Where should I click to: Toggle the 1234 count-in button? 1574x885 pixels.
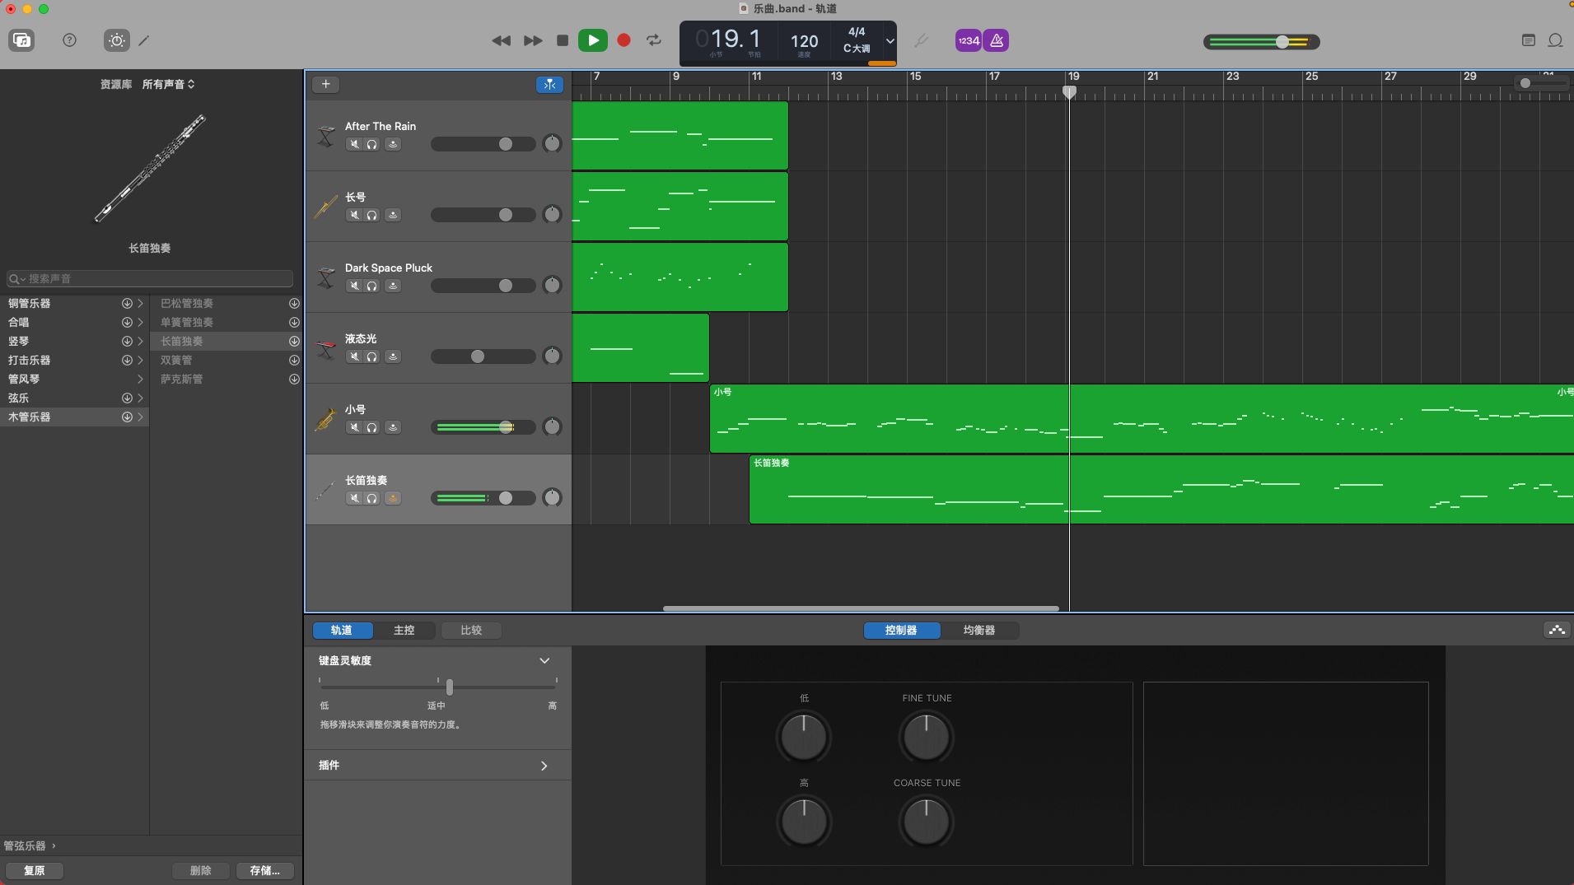coord(969,40)
